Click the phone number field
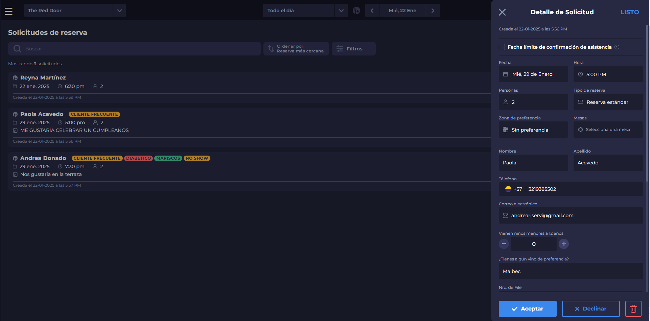Screen dimensions: 650x321 [584, 189]
